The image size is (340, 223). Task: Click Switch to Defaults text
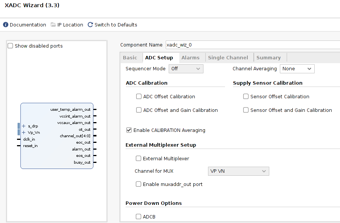(116, 25)
